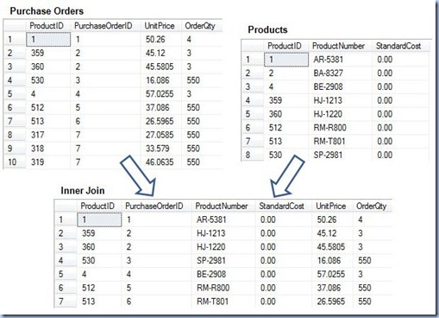The width and height of the screenshot is (439, 318).
Task: Click UnitPrice 26.5965 in Inner Join
Action: coord(331,302)
